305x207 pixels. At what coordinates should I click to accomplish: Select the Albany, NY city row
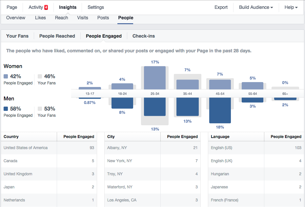[x=115, y=147]
